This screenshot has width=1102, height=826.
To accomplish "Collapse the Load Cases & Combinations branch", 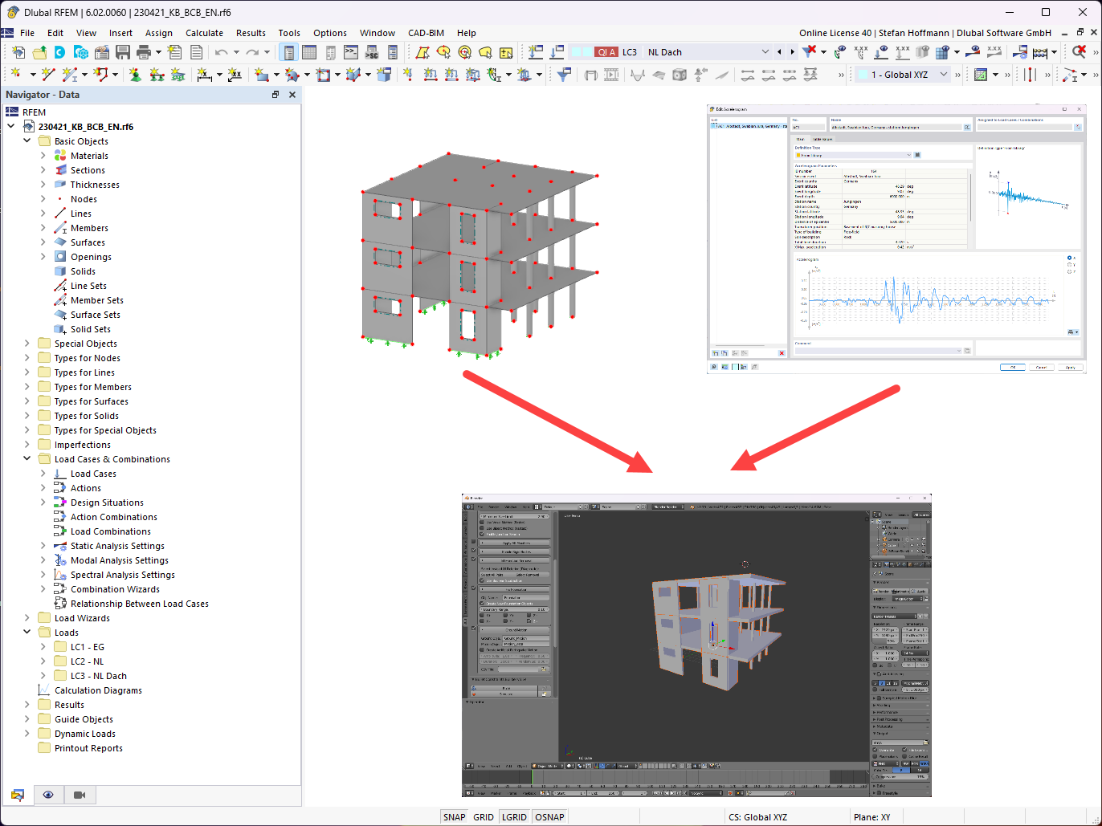I will coord(27,458).
